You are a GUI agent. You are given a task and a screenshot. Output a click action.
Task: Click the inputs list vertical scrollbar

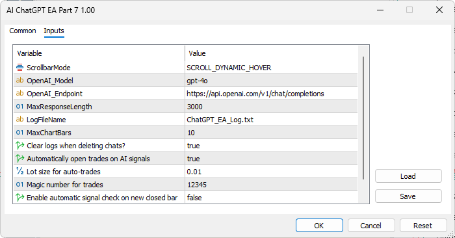[363, 118]
